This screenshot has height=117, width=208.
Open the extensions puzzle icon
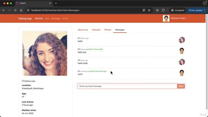[163, 10]
